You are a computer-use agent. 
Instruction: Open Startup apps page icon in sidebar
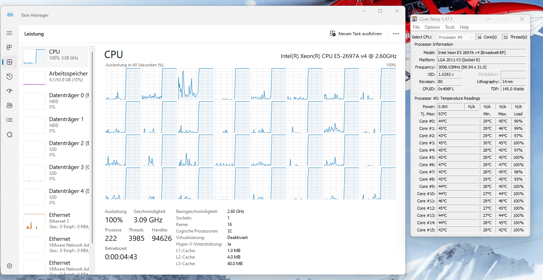[x=9, y=91]
